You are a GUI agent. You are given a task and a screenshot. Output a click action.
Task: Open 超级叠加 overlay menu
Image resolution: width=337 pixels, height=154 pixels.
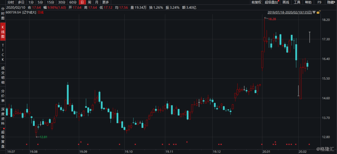pyautogui.click(x=271, y=2)
